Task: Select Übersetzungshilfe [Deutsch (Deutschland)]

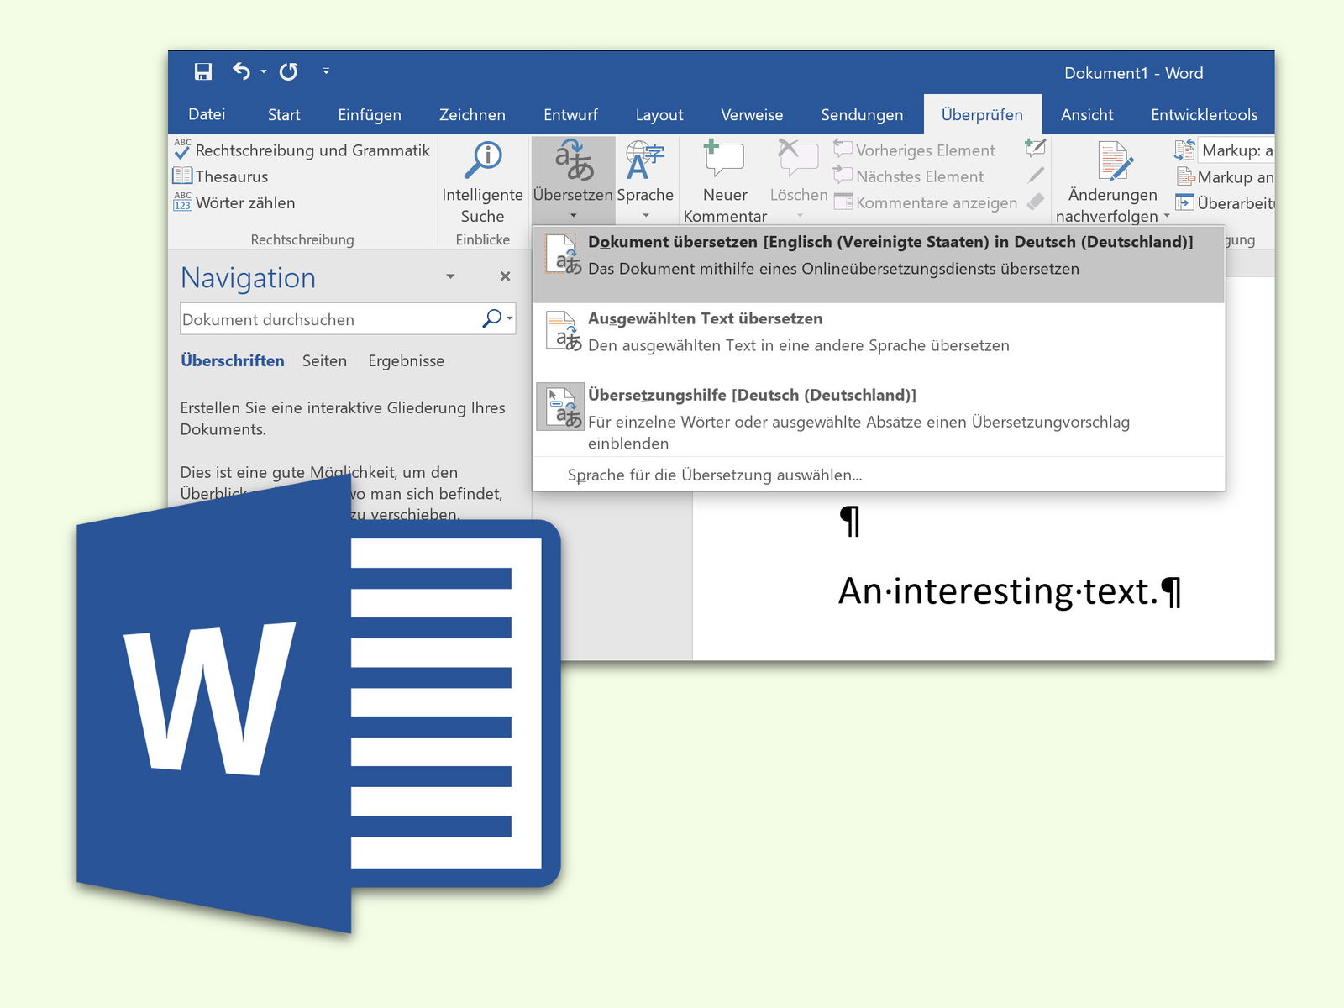Action: pyautogui.click(x=879, y=418)
